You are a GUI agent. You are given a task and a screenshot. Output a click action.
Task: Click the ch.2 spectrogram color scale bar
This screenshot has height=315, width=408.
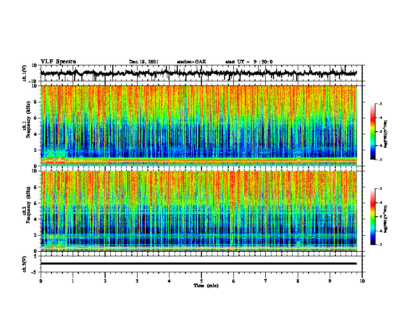pyautogui.click(x=373, y=217)
